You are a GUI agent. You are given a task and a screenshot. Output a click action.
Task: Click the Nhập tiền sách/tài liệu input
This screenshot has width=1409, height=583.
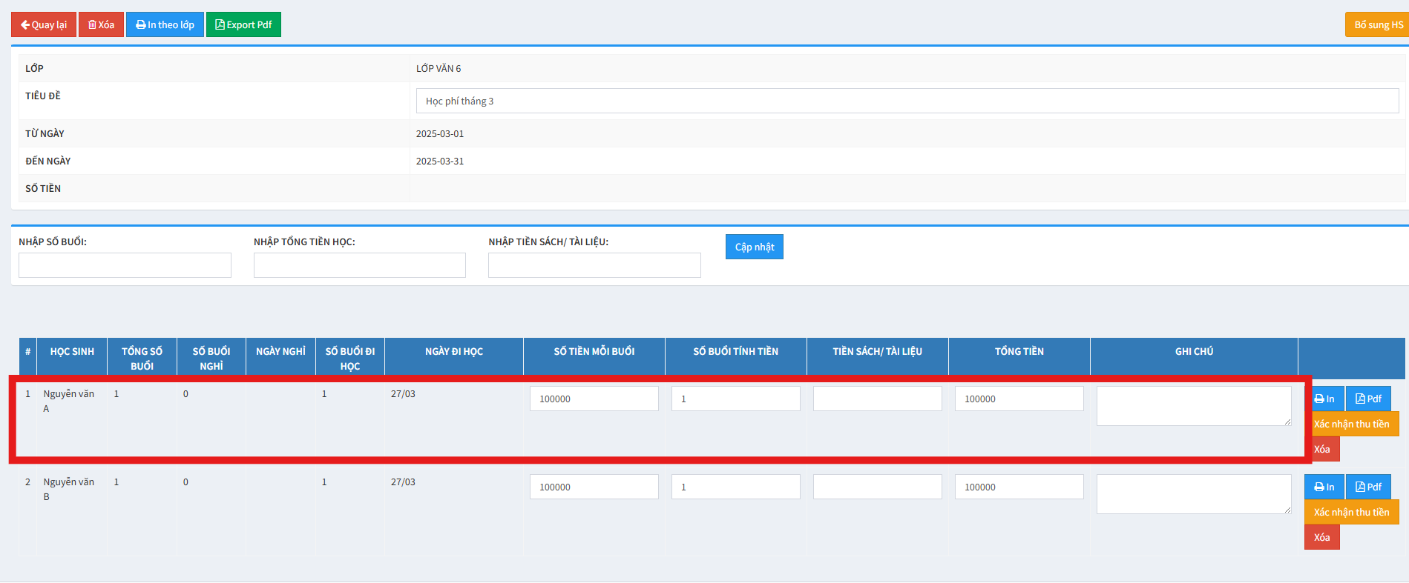click(x=594, y=265)
